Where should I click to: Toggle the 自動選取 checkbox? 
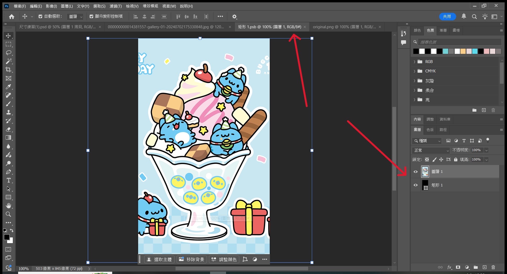click(x=40, y=16)
